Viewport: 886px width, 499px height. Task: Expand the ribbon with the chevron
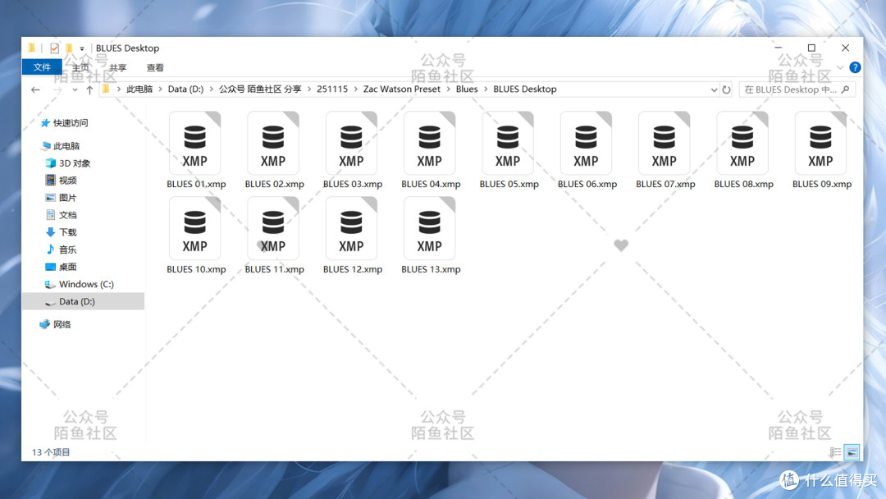(840, 67)
